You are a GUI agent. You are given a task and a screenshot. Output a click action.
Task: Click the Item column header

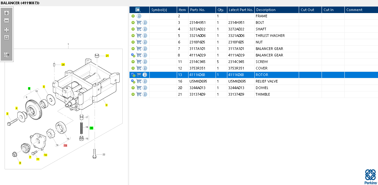click(182, 10)
